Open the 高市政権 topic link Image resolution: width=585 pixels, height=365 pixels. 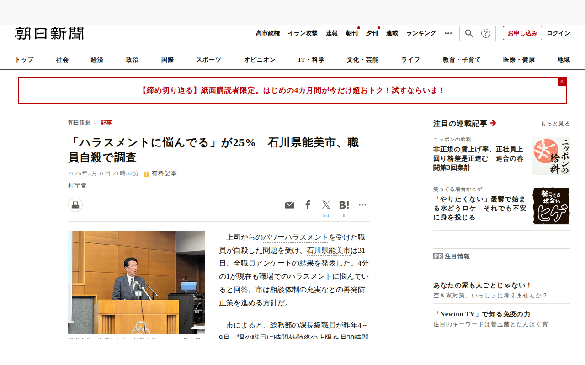268,33
